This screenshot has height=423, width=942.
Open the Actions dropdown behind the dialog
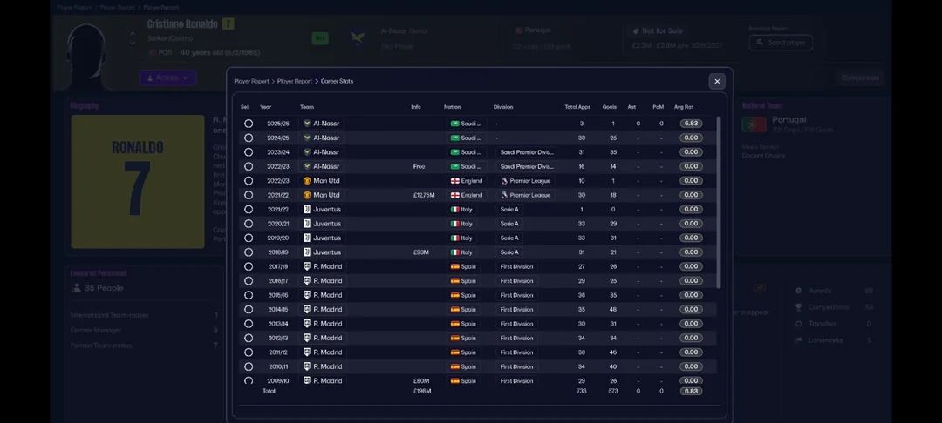[167, 77]
